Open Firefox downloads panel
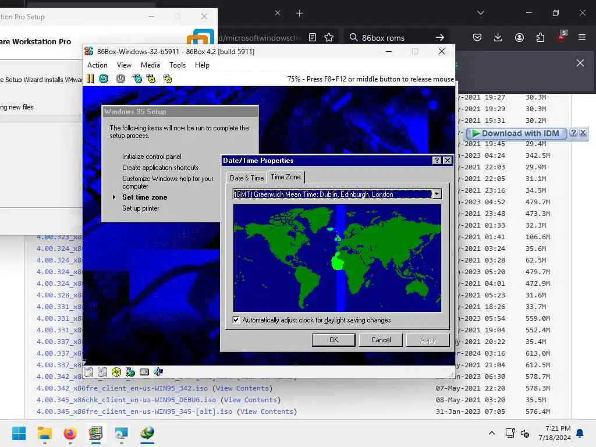The width and height of the screenshot is (596, 447). click(x=498, y=37)
